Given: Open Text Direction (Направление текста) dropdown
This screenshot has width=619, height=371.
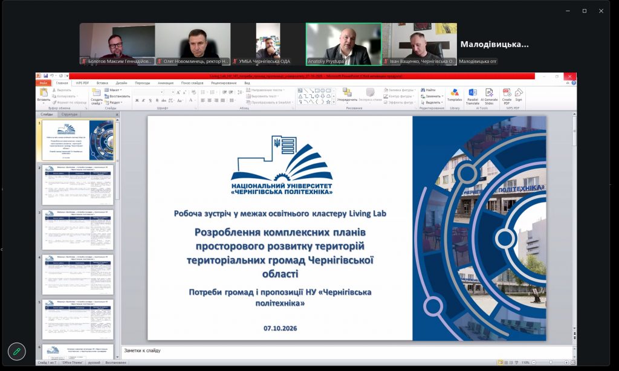Looking at the screenshot, I should click(265, 90).
